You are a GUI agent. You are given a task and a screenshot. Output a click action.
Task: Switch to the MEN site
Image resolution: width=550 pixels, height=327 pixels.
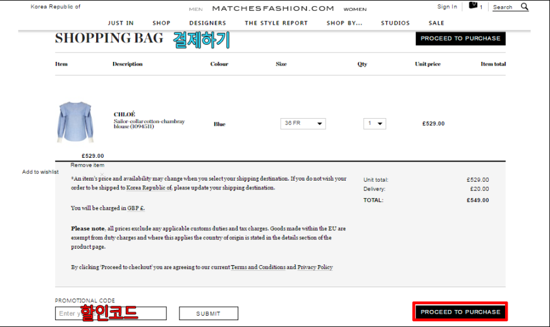coord(196,9)
